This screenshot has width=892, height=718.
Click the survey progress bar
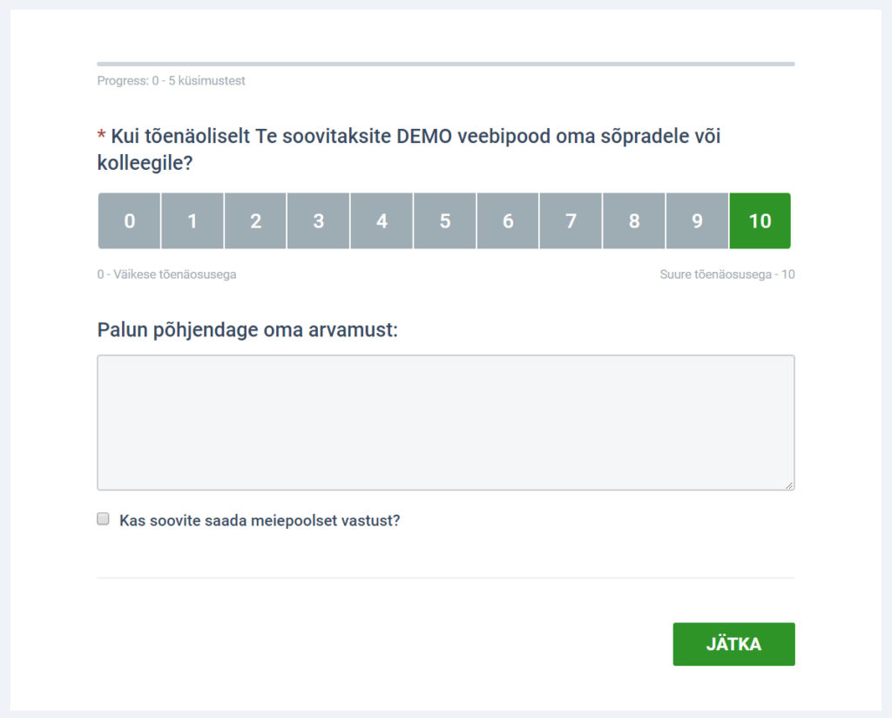[446, 64]
